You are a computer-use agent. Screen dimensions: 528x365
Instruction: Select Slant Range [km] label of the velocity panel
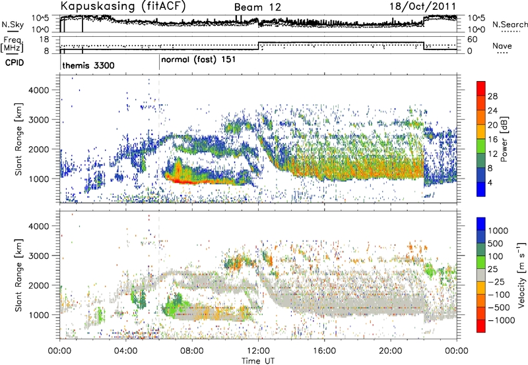coord(18,275)
